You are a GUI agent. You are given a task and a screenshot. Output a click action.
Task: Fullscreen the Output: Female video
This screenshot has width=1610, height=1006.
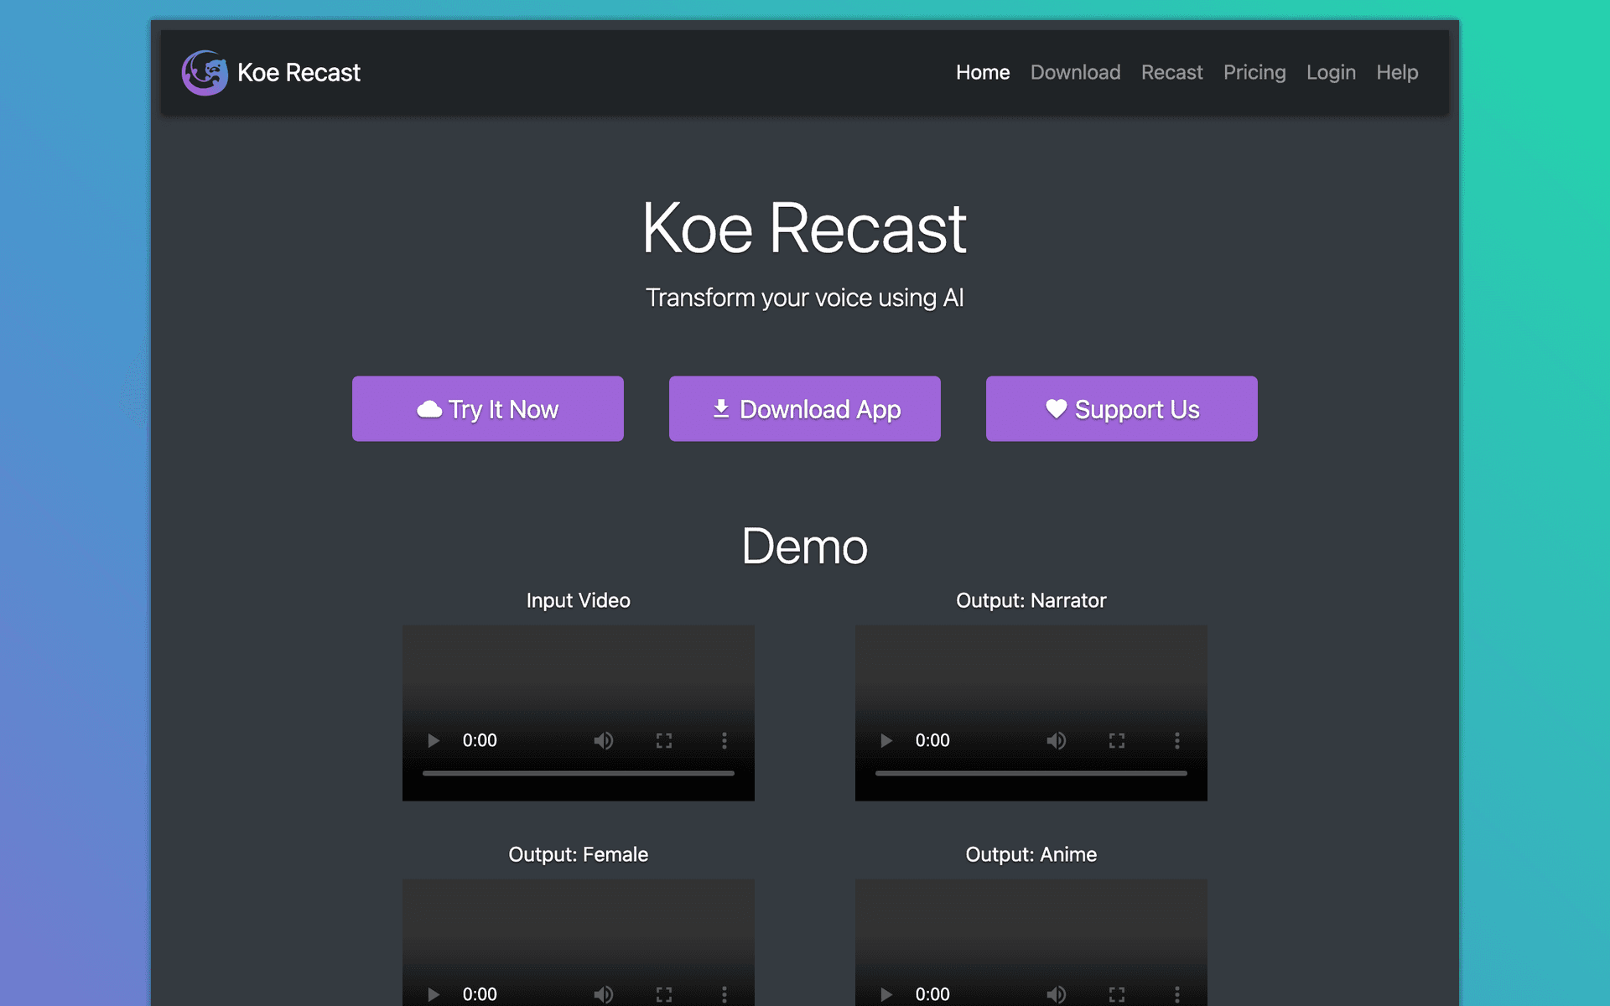coord(664,994)
